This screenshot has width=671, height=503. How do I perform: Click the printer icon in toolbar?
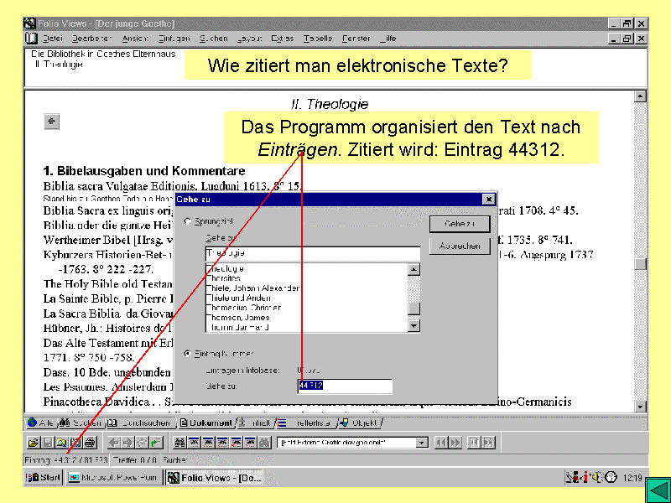[x=90, y=442]
